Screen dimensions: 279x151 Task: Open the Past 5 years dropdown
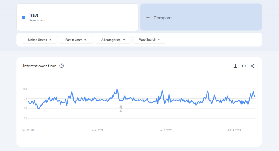(x=76, y=40)
